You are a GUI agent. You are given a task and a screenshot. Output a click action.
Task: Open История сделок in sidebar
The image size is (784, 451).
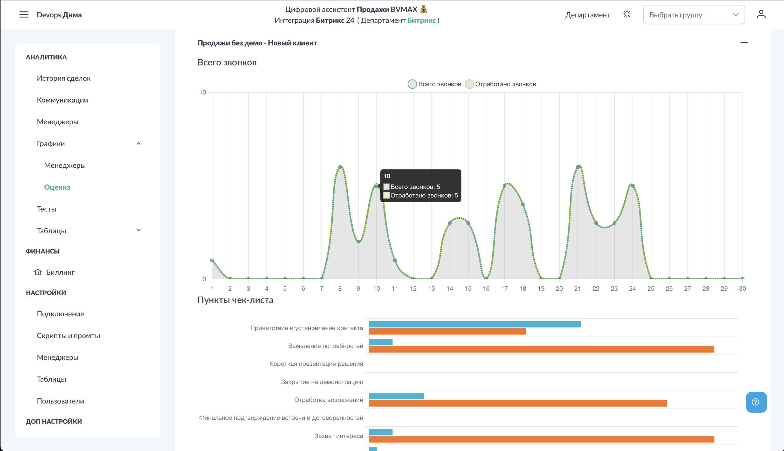64,78
